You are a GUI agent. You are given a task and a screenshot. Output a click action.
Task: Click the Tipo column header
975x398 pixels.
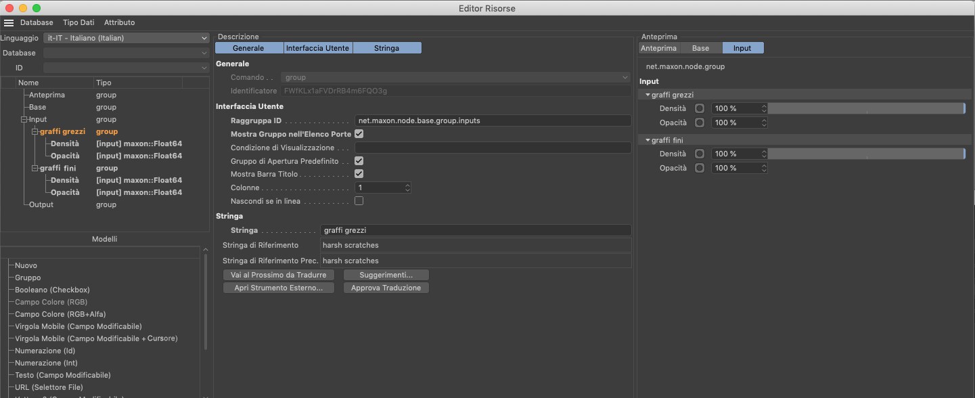click(138, 83)
